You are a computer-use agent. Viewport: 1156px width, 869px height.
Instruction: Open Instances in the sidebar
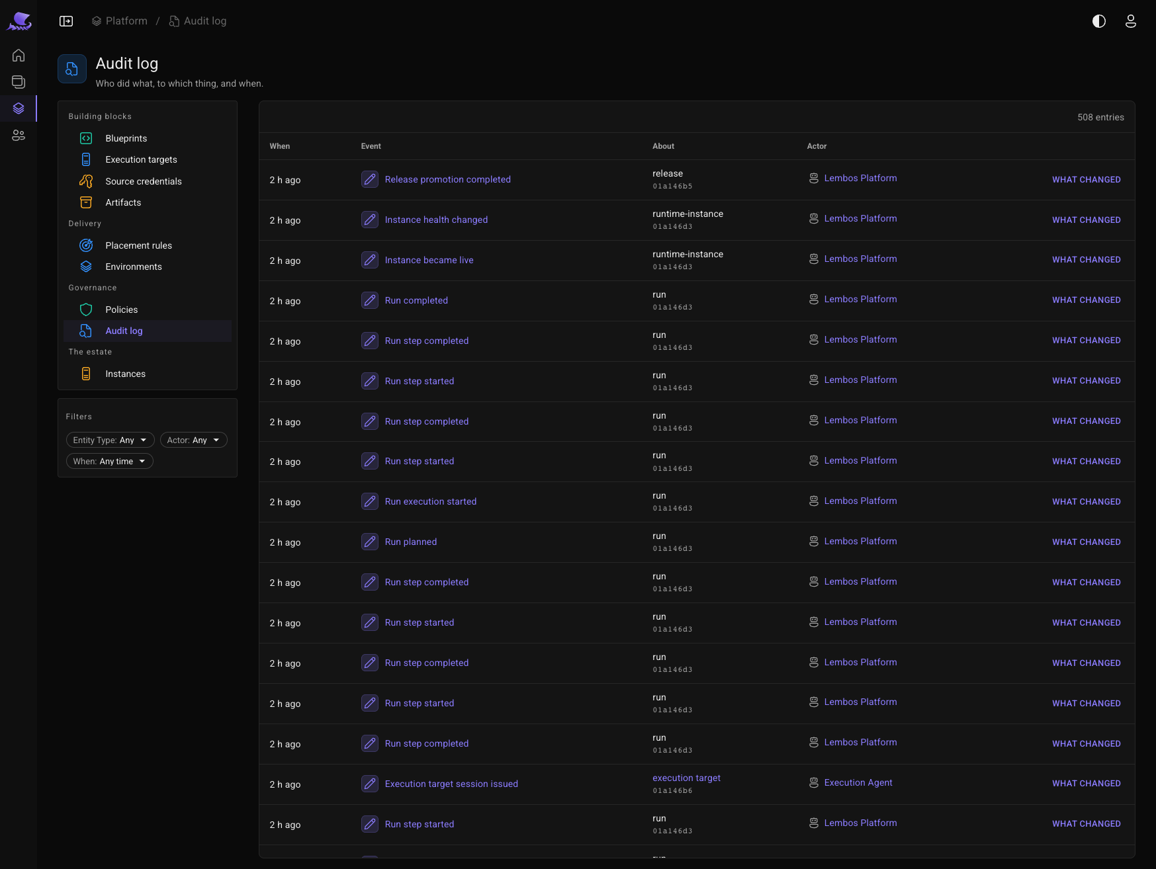click(148, 374)
